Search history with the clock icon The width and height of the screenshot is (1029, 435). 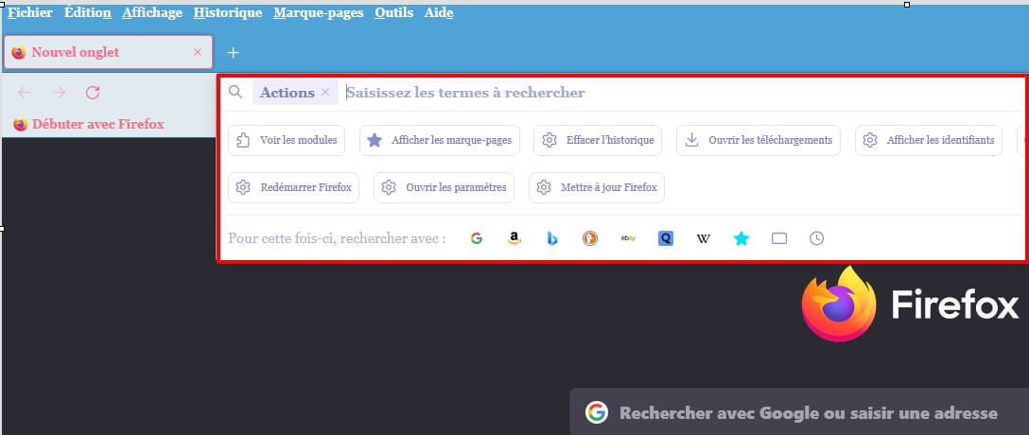coord(816,239)
